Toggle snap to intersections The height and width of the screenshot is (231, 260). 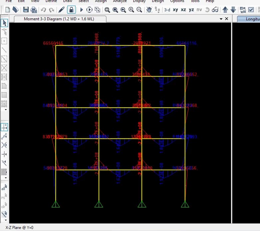tap(4, 145)
